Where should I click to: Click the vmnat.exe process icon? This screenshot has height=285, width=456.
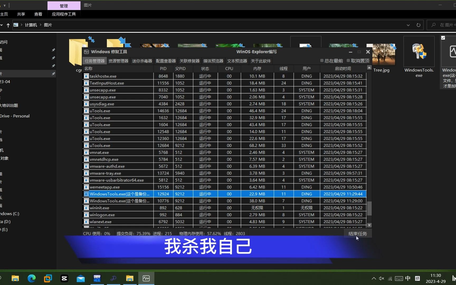[86, 152]
